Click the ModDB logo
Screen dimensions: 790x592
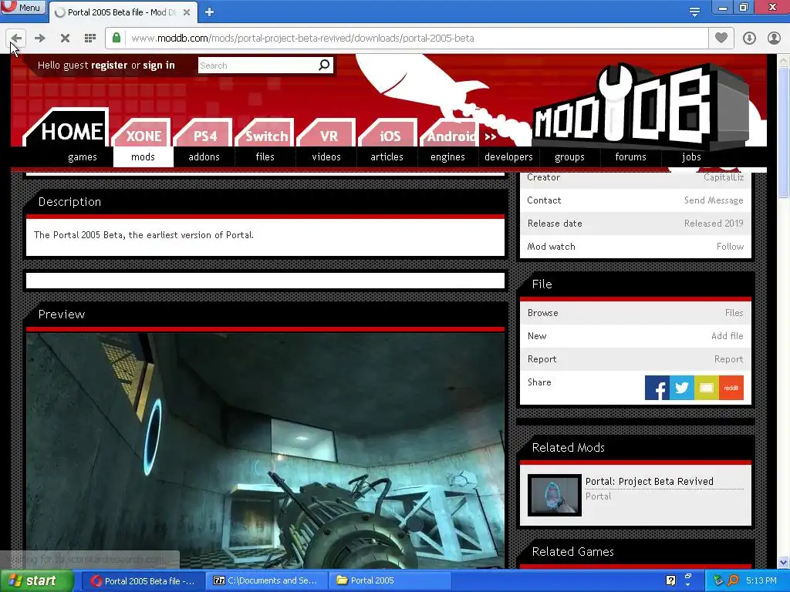tap(643, 106)
